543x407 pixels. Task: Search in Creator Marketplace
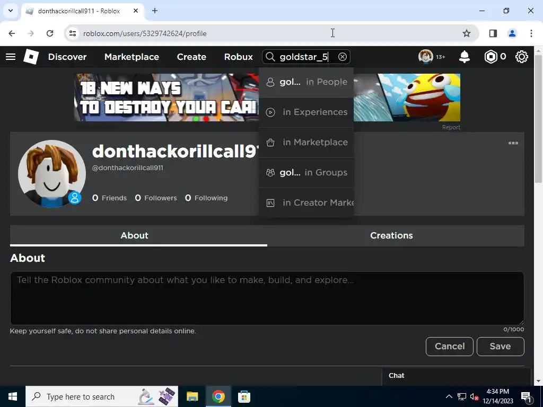click(x=306, y=202)
